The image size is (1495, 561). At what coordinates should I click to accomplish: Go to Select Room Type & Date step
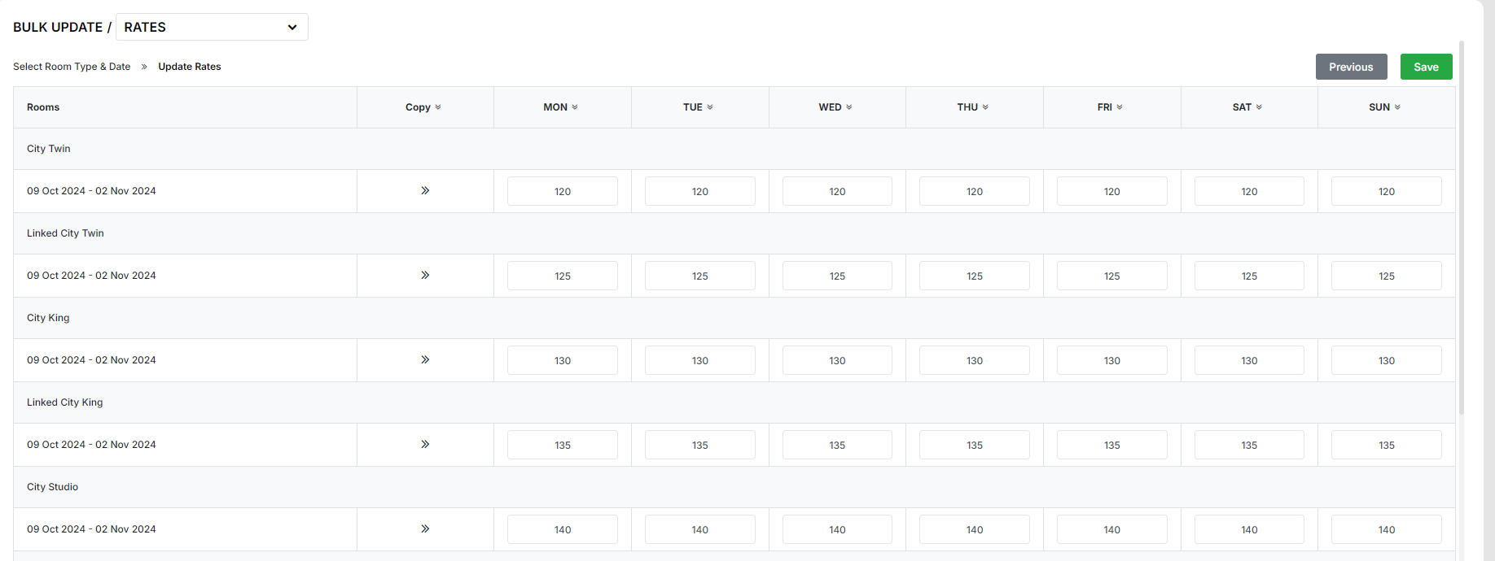pos(72,67)
